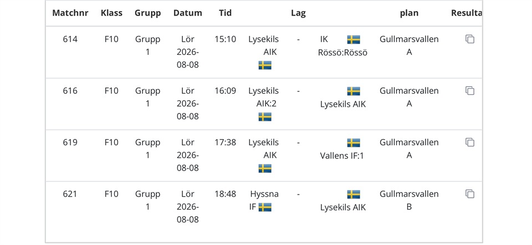The image size is (532, 245).
Task: Click the Tid column header
Action: [226, 13]
